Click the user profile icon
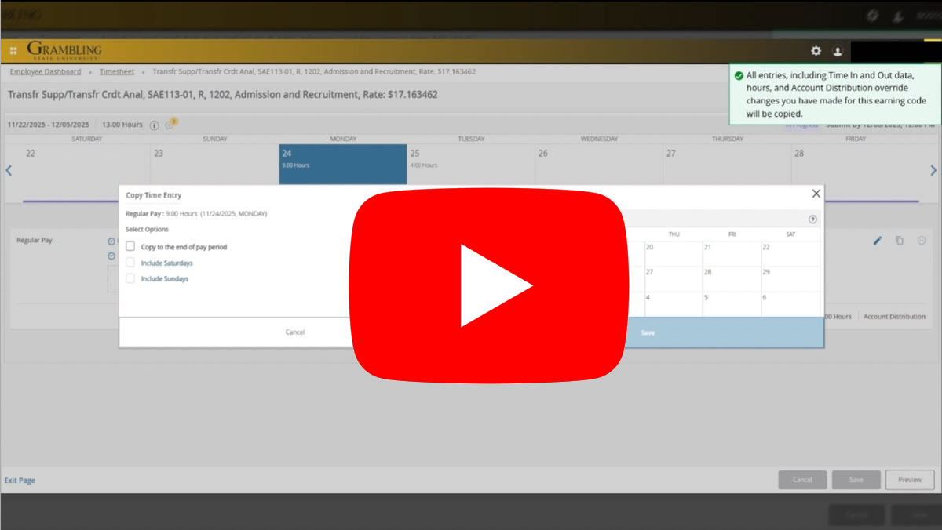 (838, 51)
